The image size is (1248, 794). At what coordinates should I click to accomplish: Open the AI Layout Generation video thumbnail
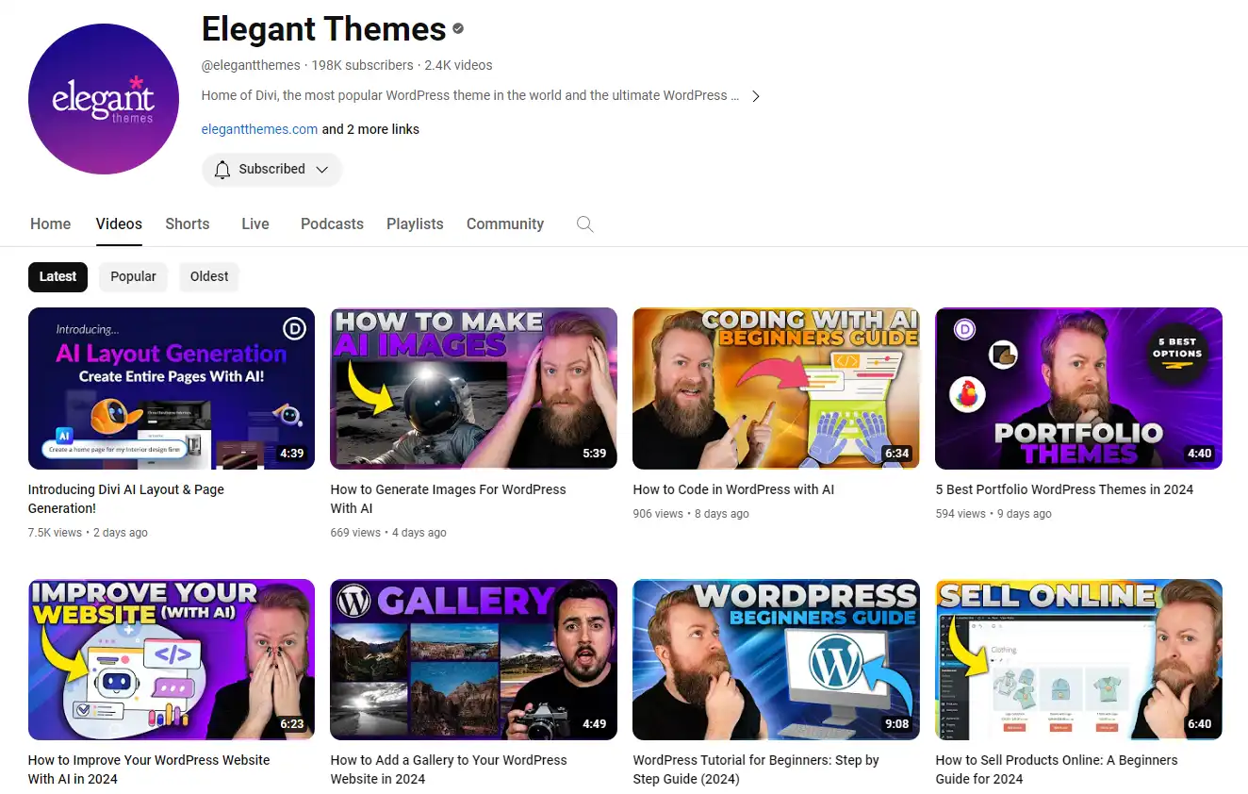tap(172, 389)
